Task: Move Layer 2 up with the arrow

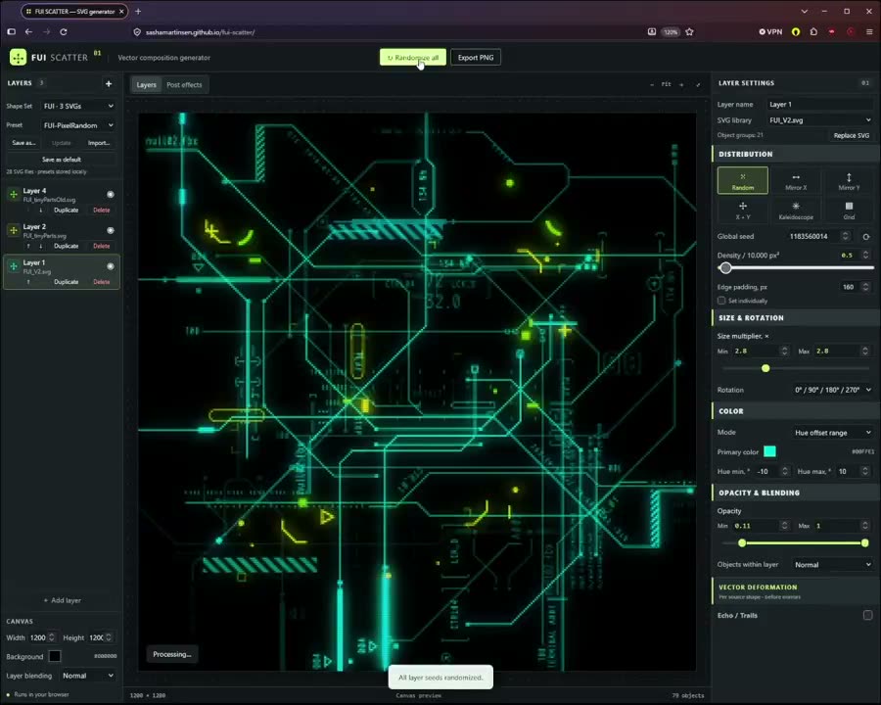Action: (x=28, y=246)
